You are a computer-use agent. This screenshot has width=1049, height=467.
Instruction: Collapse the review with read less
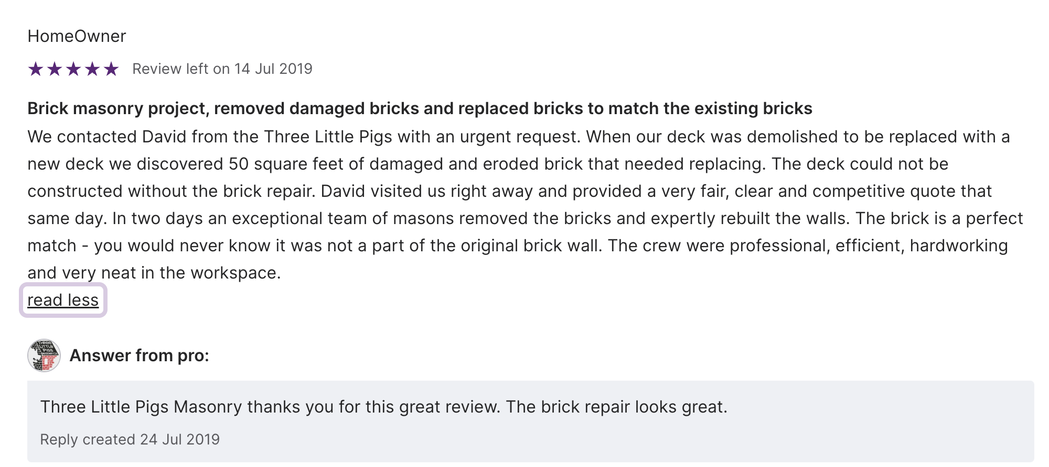point(63,300)
